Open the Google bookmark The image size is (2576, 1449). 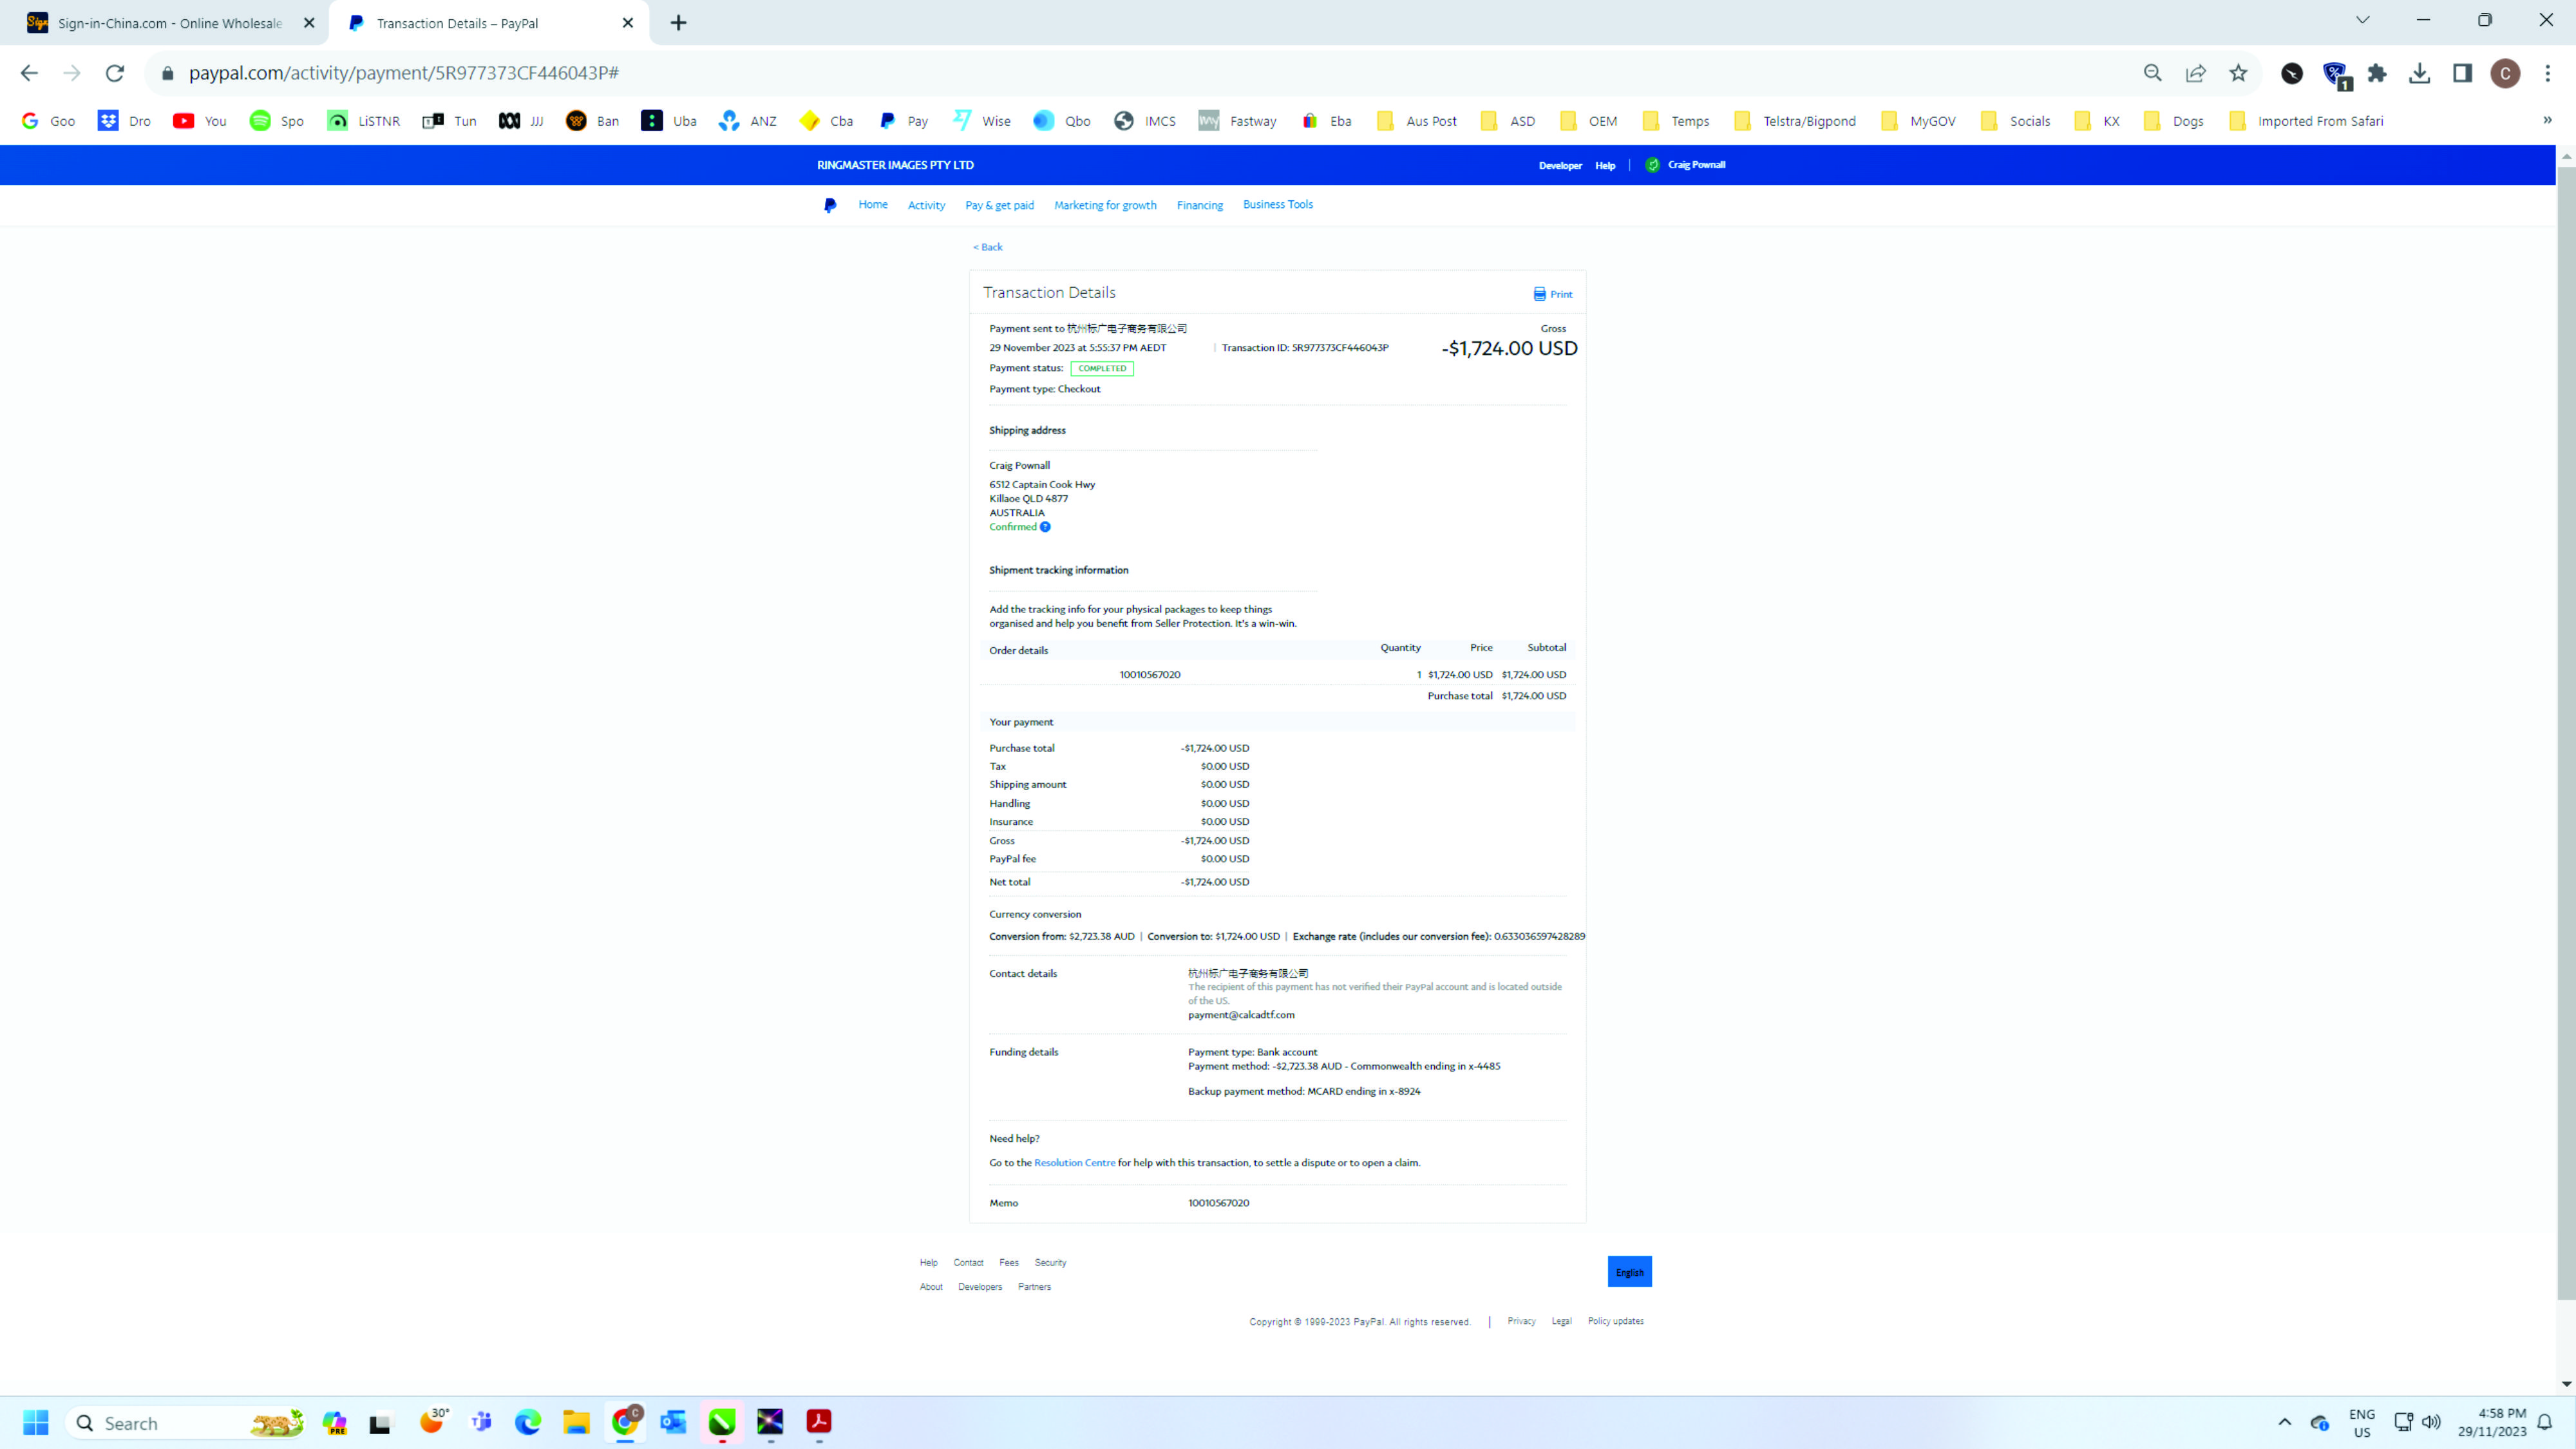48,121
